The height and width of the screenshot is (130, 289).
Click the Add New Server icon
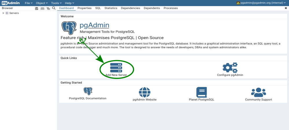tap(116, 68)
